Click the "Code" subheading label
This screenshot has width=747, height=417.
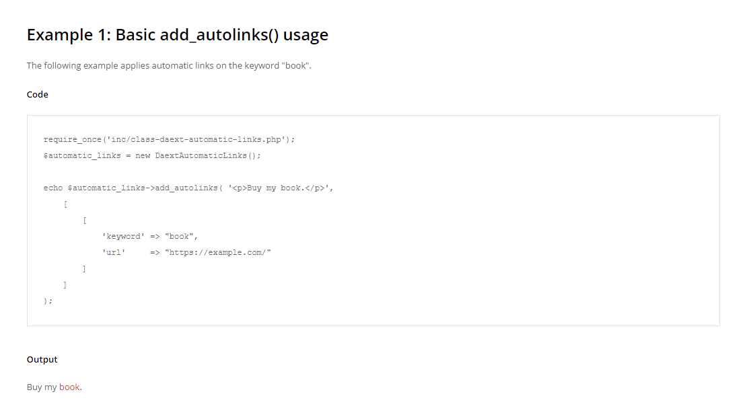[38, 95]
